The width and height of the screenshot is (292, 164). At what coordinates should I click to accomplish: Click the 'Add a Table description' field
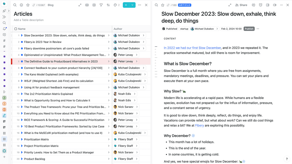point(29,20)
